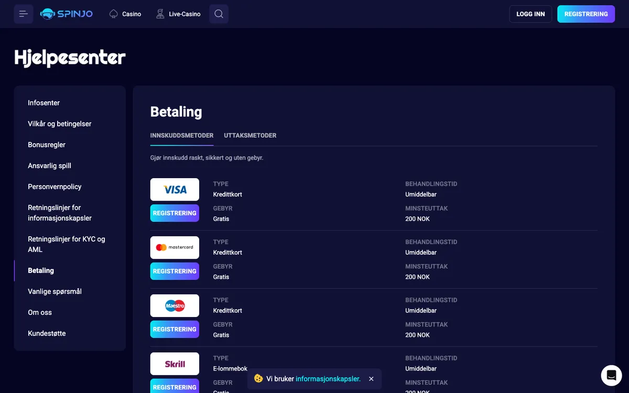The width and height of the screenshot is (629, 393).
Task: Open Live-Casino from the top navigation
Action: click(185, 14)
